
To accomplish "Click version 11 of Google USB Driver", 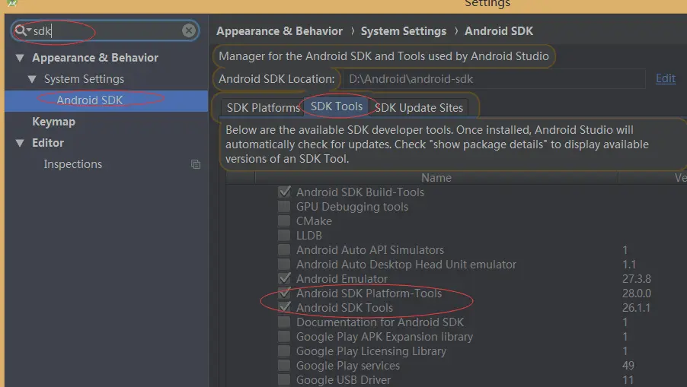I will point(628,379).
